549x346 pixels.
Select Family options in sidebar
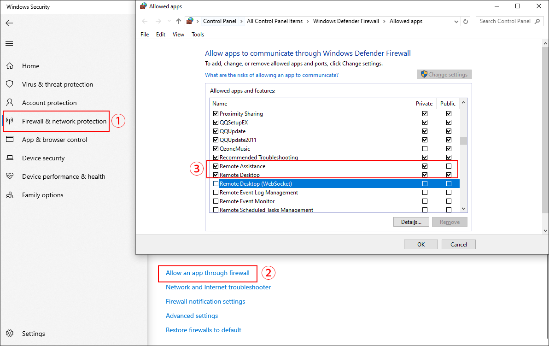[x=43, y=195]
